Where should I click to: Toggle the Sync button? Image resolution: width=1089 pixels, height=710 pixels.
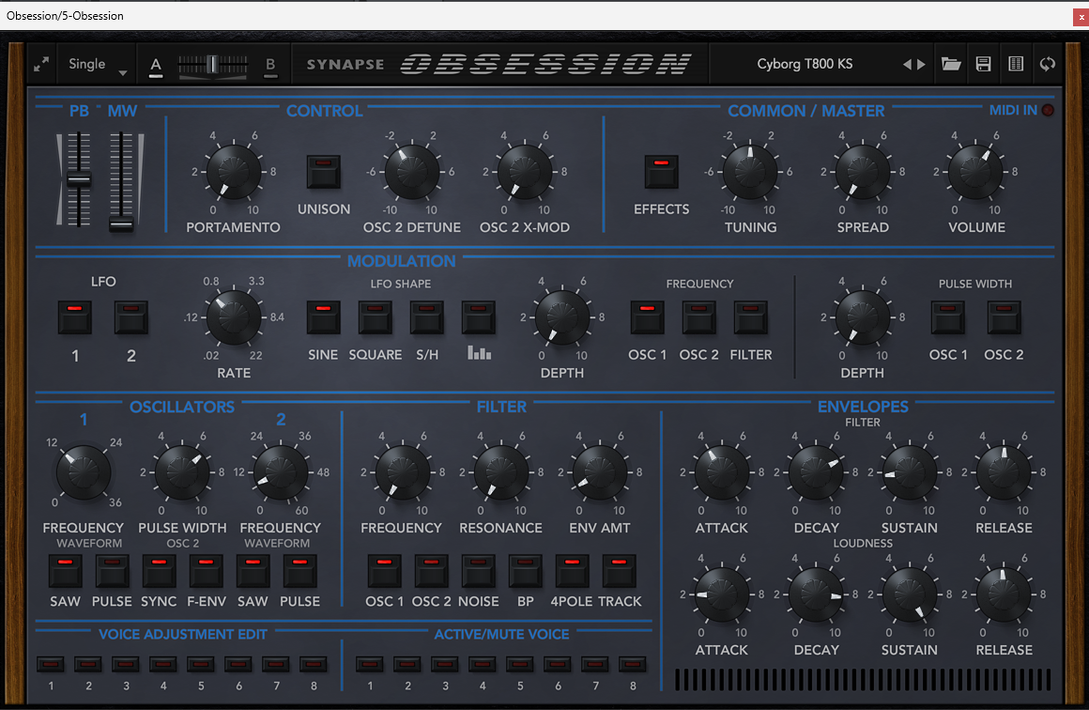(x=159, y=571)
